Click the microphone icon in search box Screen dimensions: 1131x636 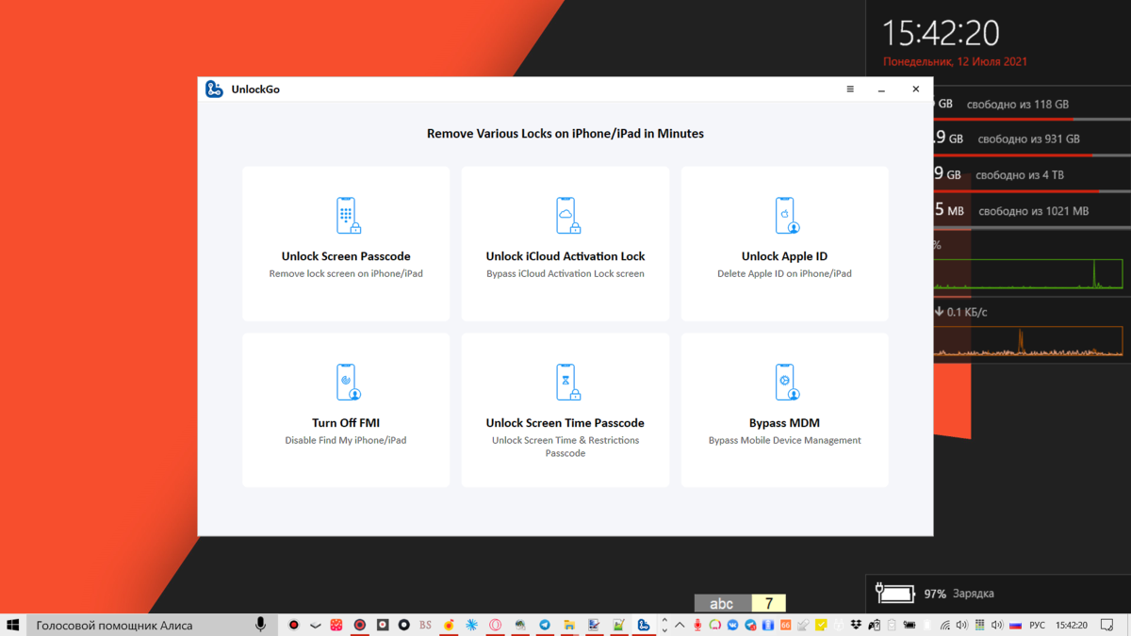(260, 625)
